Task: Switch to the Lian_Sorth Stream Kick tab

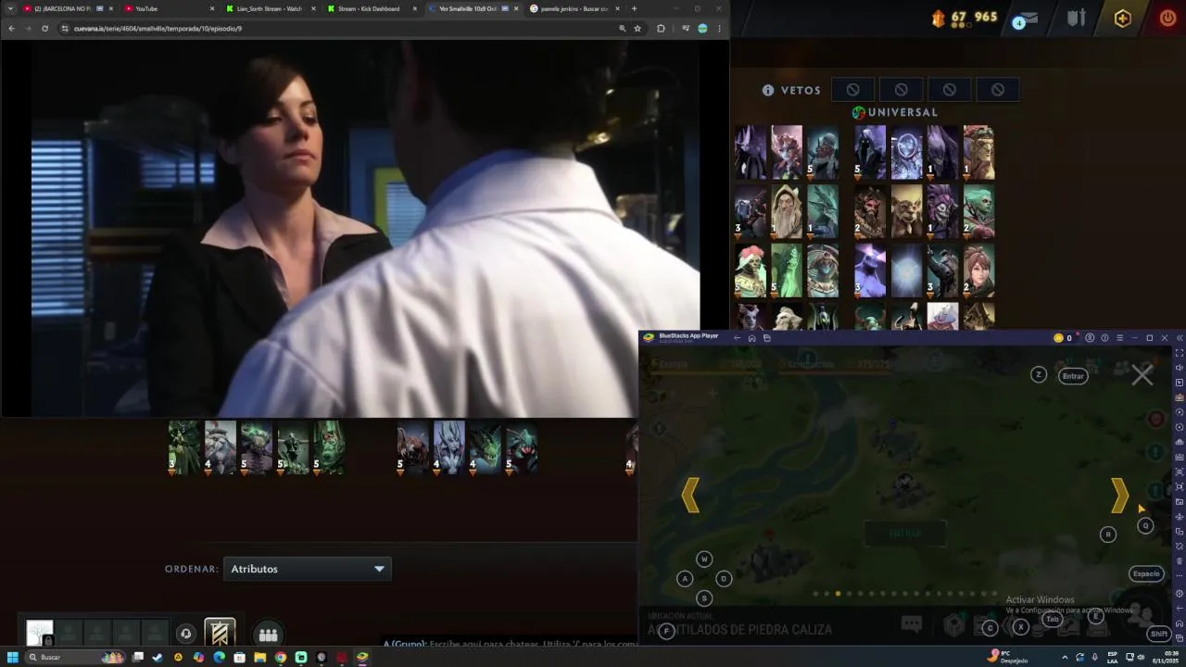Action: 269,8
